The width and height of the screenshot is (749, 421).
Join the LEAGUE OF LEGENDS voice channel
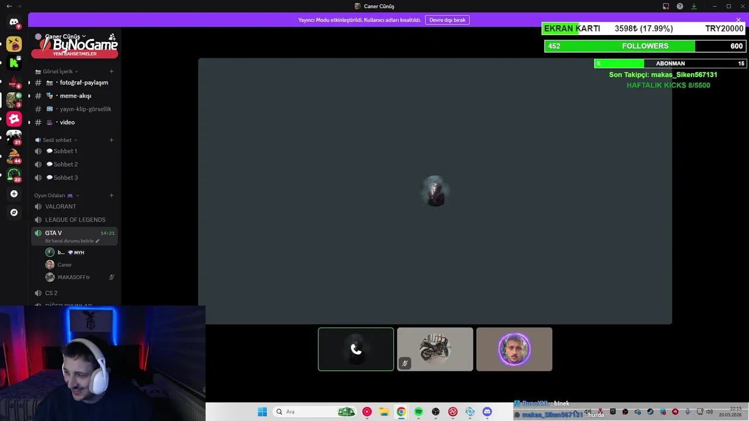pyautogui.click(x=75, y=220)
